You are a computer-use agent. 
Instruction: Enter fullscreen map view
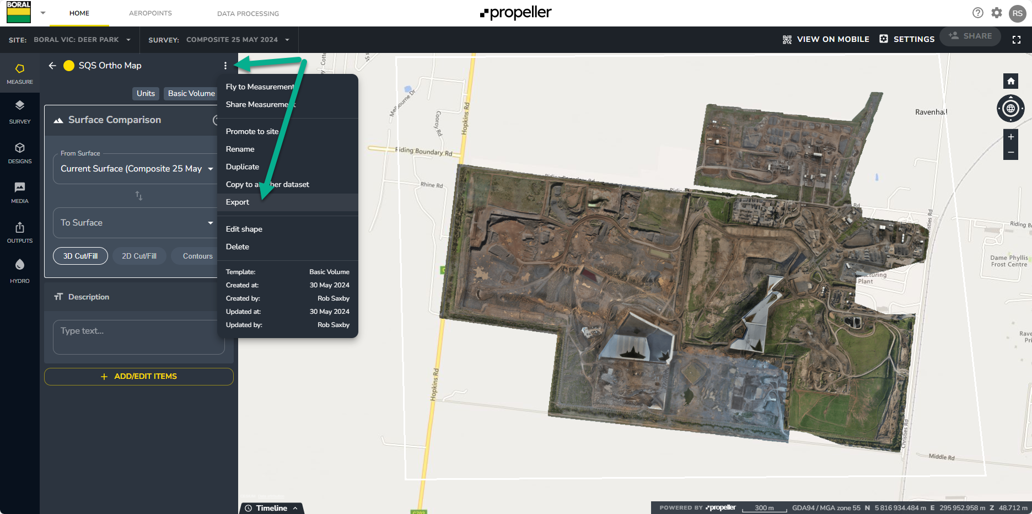(x=1017, y=39)
